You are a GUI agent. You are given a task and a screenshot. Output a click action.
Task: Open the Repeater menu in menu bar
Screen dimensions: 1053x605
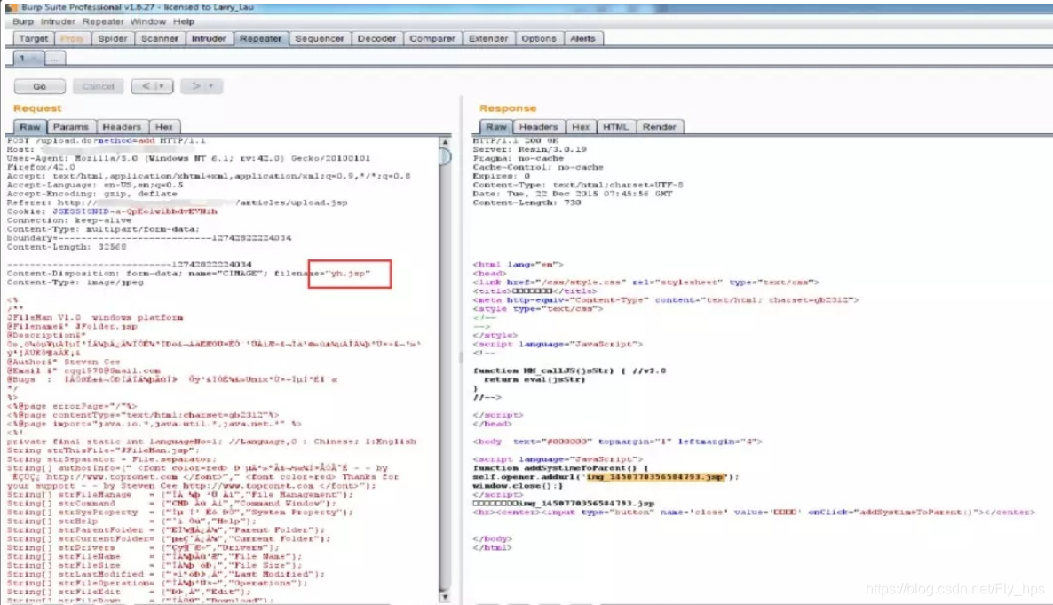[x=103, y=21]
